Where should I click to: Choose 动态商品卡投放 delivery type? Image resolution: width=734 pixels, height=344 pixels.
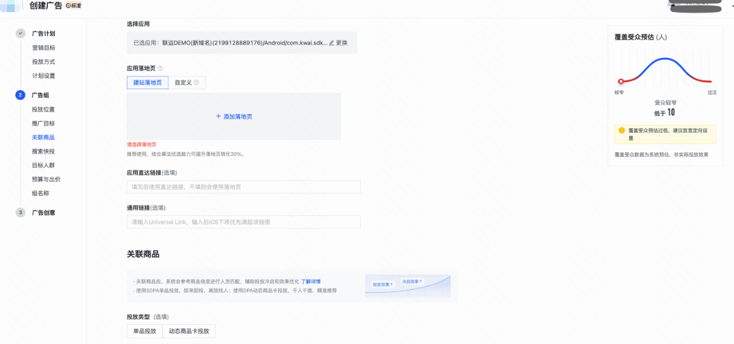[x=189, y=331]
